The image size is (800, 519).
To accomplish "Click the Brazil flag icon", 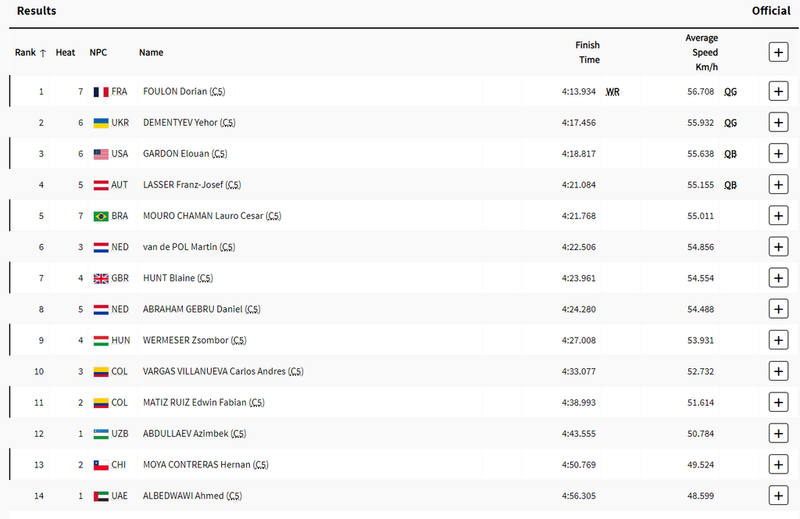I will tap(101, 216).
